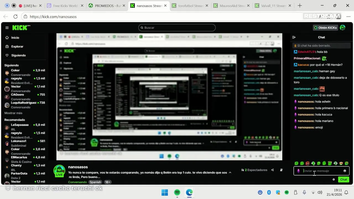This screenshot has height=199, width=354.
Task: Open followed channel LuquitaRodriguez
Action: pos(25,105)
